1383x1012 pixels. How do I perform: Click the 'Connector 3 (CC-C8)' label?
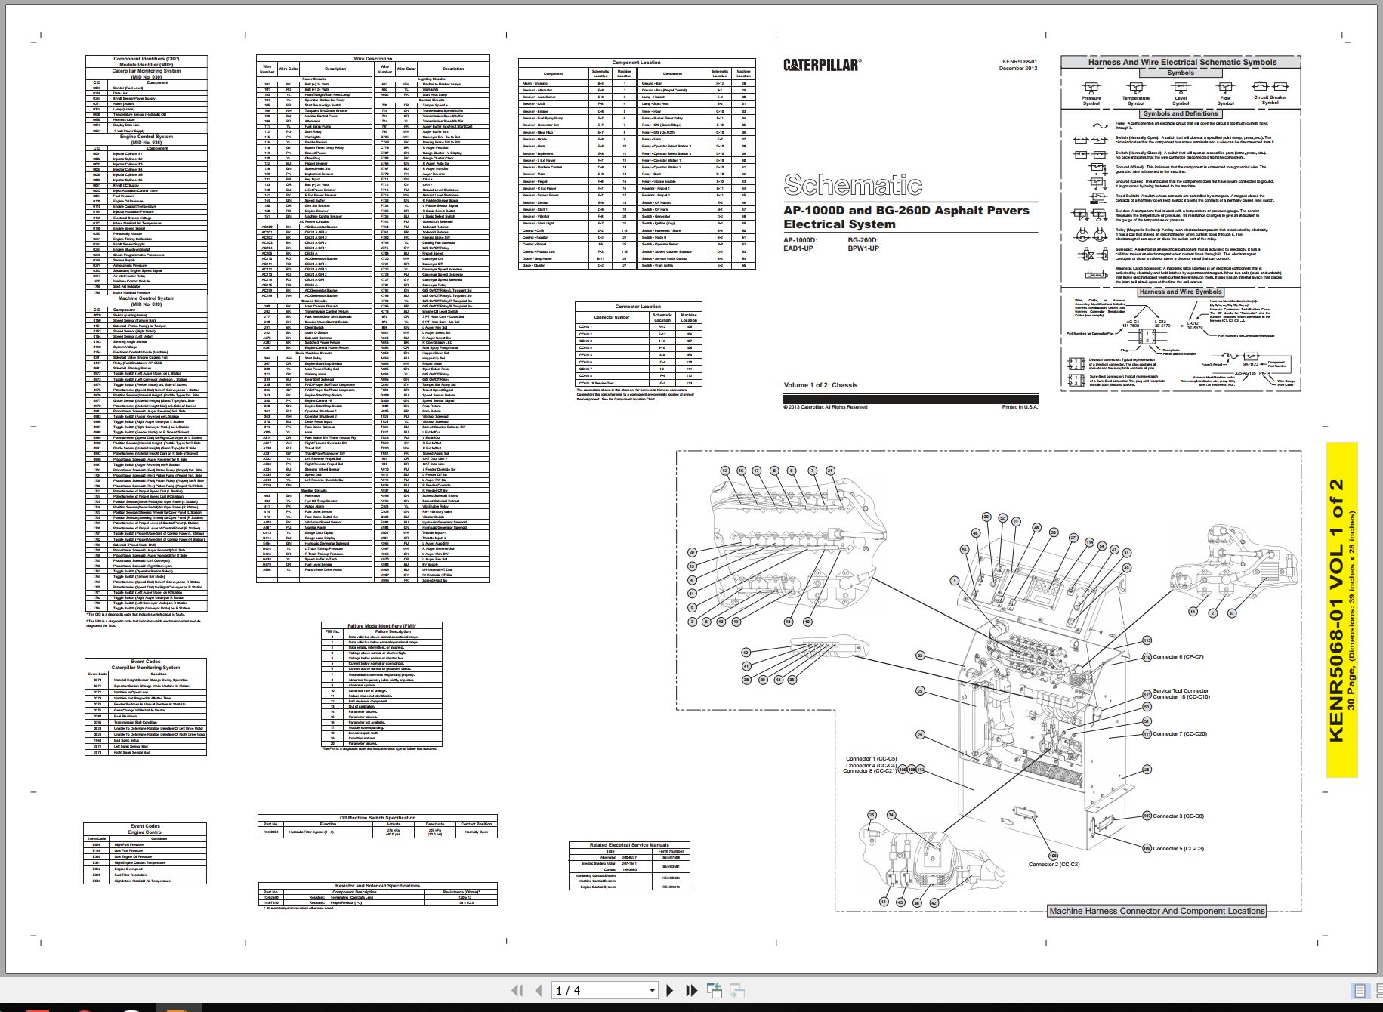pyautogui.click(x=1178, y=816)
